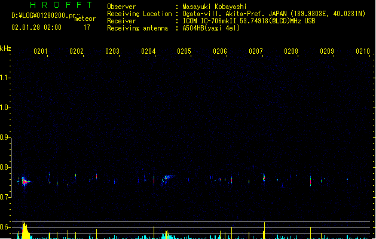
Task: Click the vertical echo streak before 0209
Action: pos(310,181)
